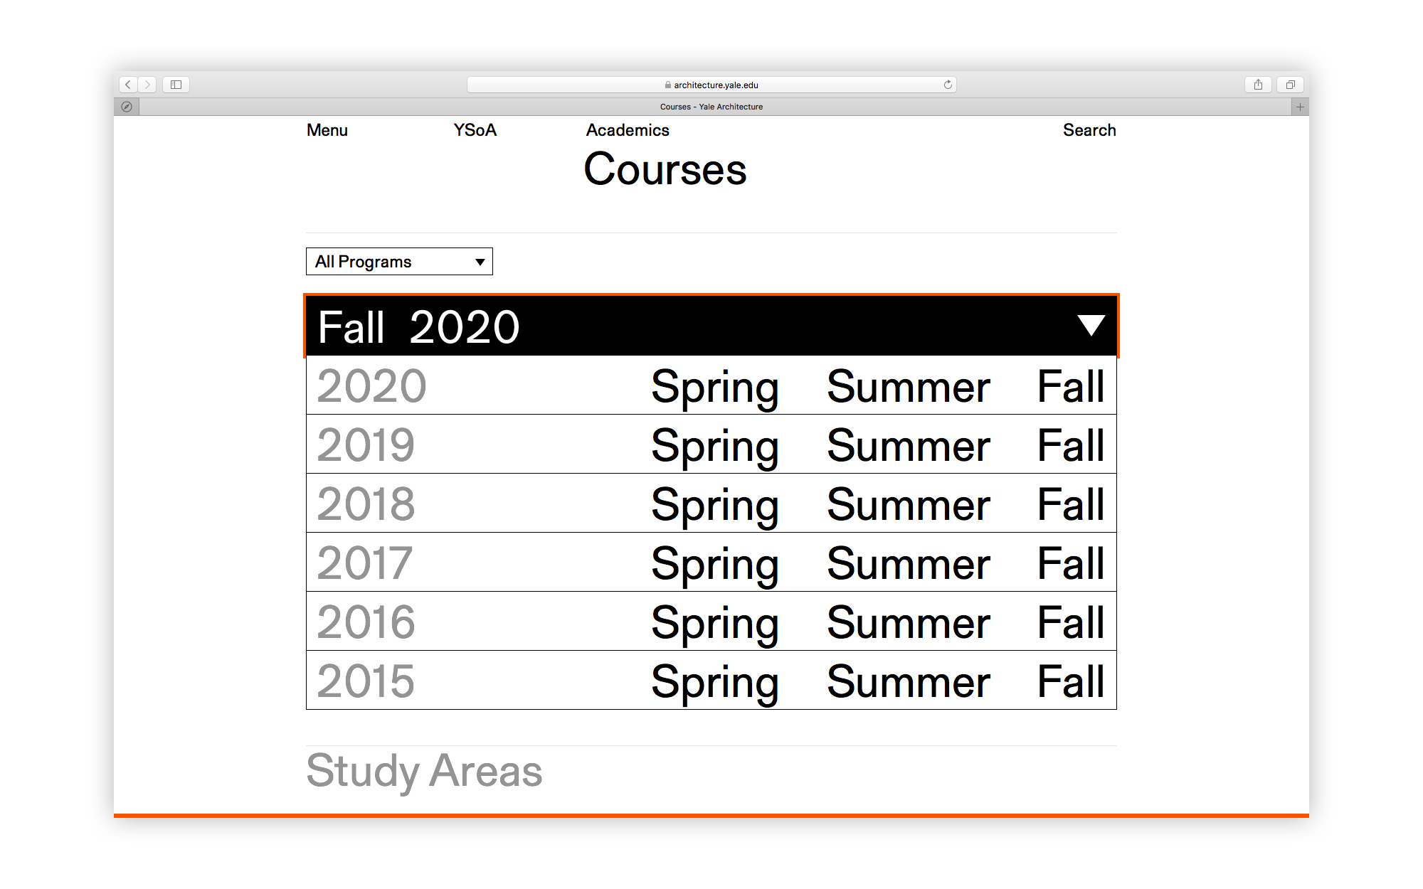The width and height of the screenshot is (1423, 889).
Task: Show all tabs overview icon
Action: click(1290, 85)
